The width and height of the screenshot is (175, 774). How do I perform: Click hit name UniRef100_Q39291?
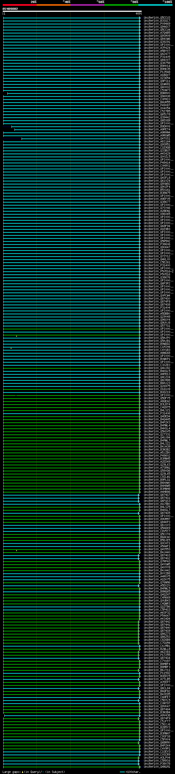[x=157, y=42]
